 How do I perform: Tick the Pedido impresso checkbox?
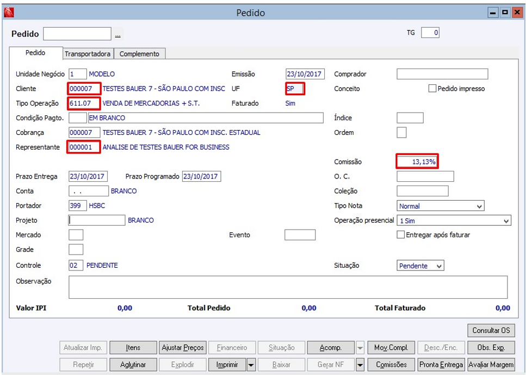tap(432, 89)
